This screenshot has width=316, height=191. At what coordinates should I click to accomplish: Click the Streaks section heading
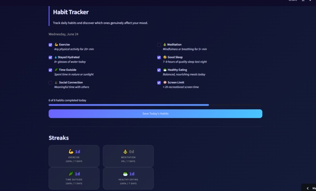tap(59, 138)
